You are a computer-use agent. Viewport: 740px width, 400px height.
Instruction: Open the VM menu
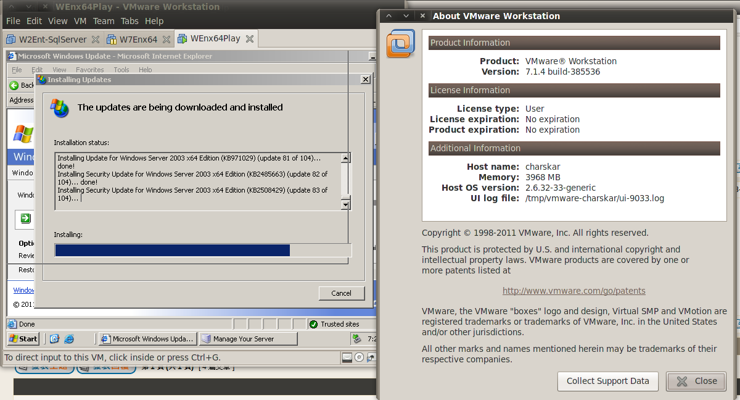pos(80,21)
